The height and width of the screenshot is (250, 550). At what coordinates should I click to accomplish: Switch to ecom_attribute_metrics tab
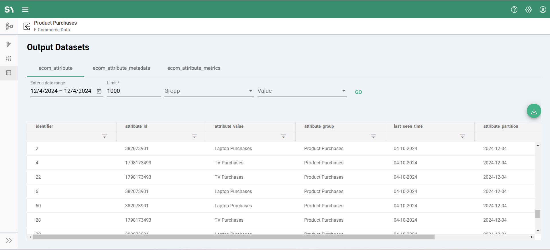click(194, 68)
